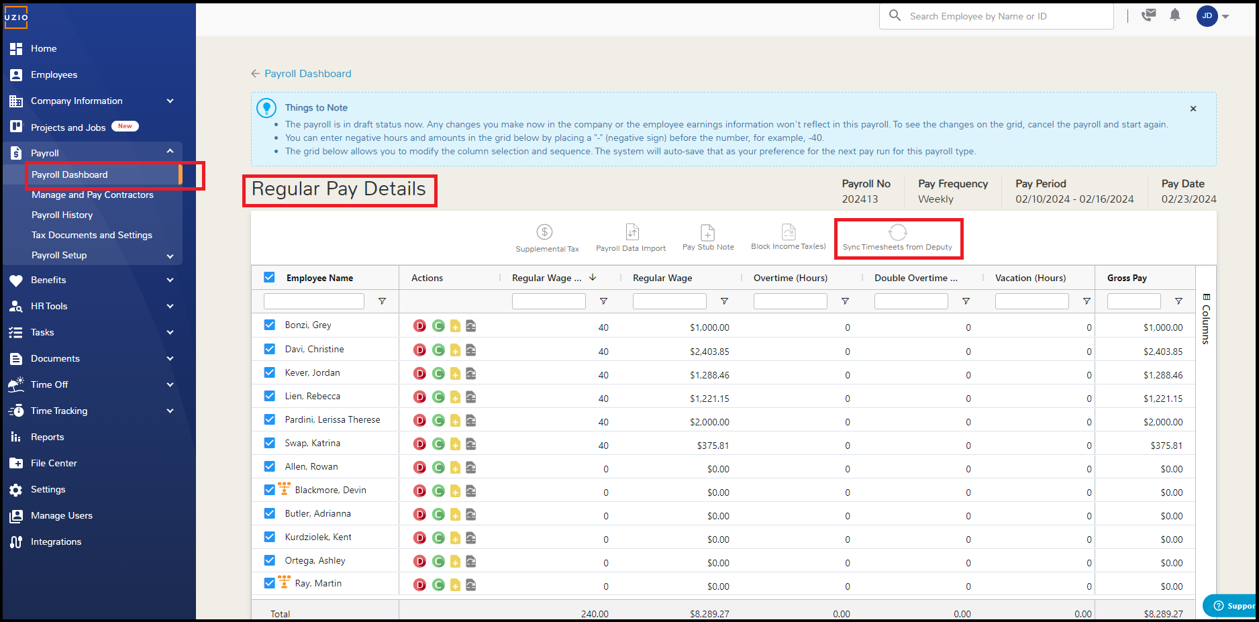Click yellow add-note icon for Kever, Jordan
This screenshot has height=622, width=1259.
455,374
